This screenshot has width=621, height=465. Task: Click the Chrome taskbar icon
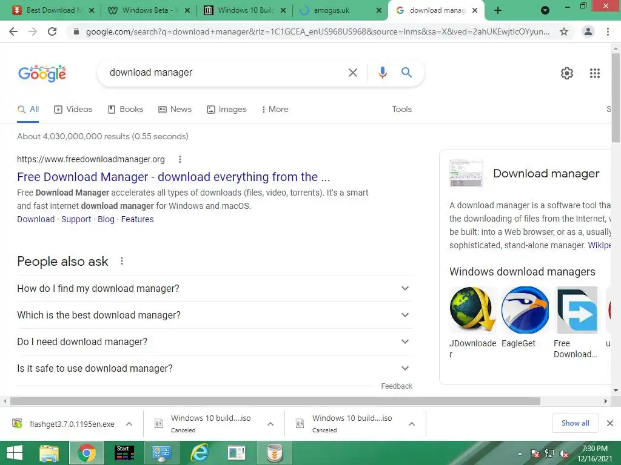[x=87, y=453]
